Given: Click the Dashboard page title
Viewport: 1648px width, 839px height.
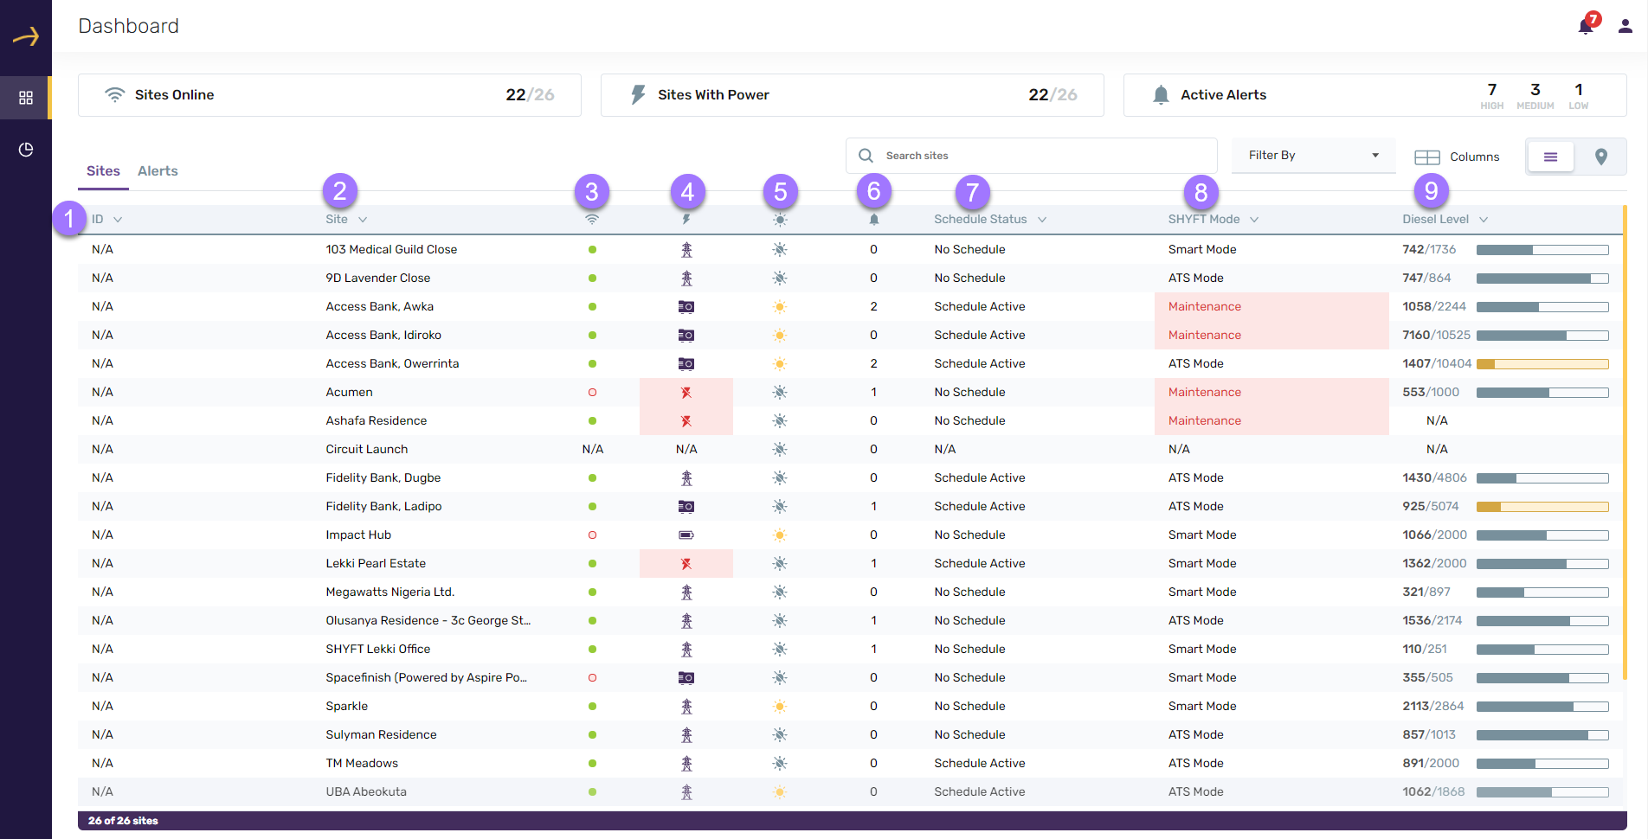Looking at the screenshot, I should (x=128, y=26).
